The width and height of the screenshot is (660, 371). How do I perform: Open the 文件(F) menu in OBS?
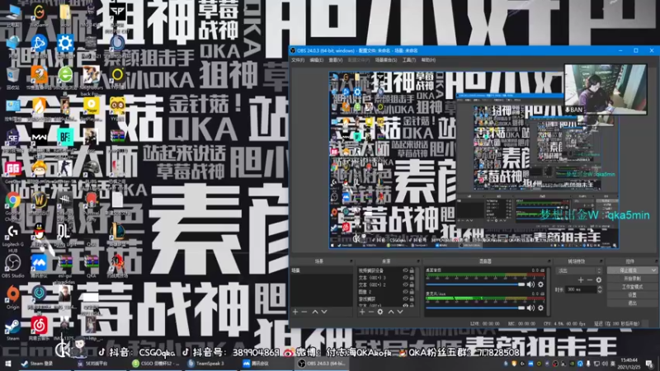pyautogui.click(x=298, y=60)
